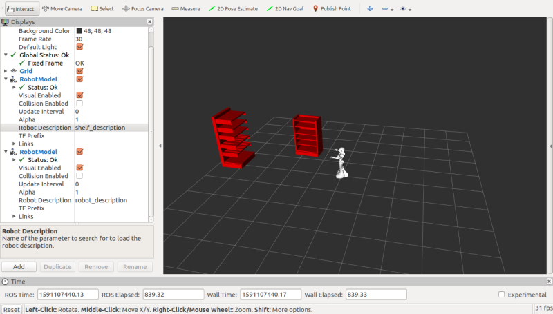The height and width of the screenshot is (314, 553).
Task: Disable the first RobotModel checkbox
Action: pos(79,79)
